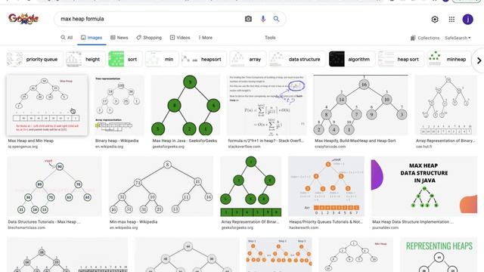484x272 pixels.
Task: Filter by the green sort chip
Action: [125, 59]
